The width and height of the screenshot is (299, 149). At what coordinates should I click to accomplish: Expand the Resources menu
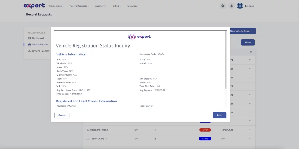[133, 6]
